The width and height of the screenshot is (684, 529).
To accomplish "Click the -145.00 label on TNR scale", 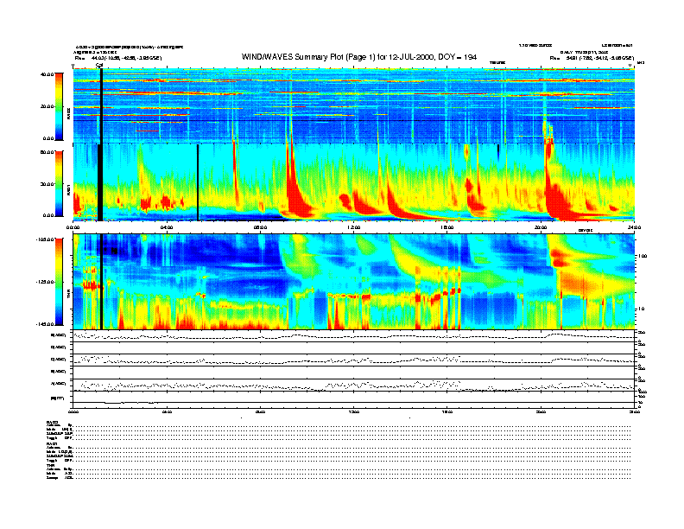I will 46,324.
